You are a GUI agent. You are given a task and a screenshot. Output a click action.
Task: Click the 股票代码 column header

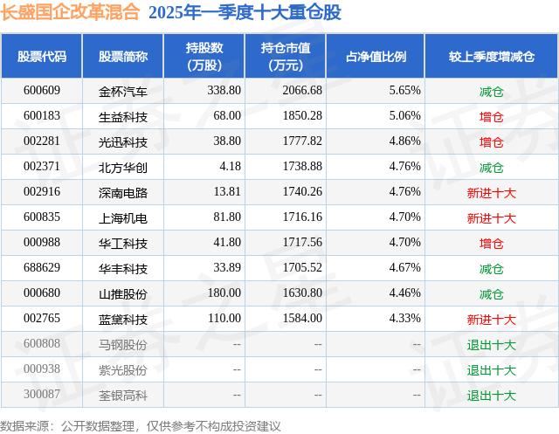(x=42, y=56)
